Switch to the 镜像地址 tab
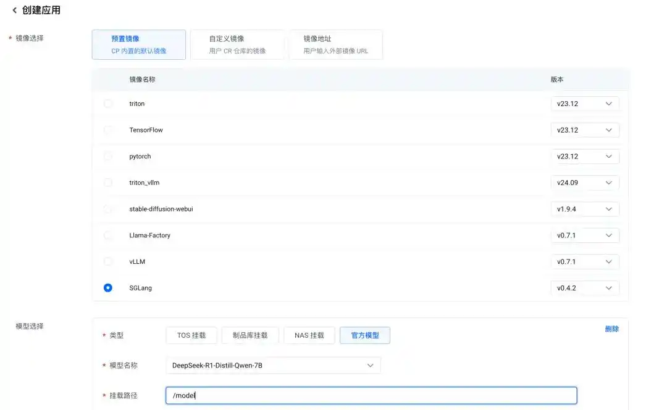Image resolution: width=667 pixels, height=410 pixels. point(335,44)
